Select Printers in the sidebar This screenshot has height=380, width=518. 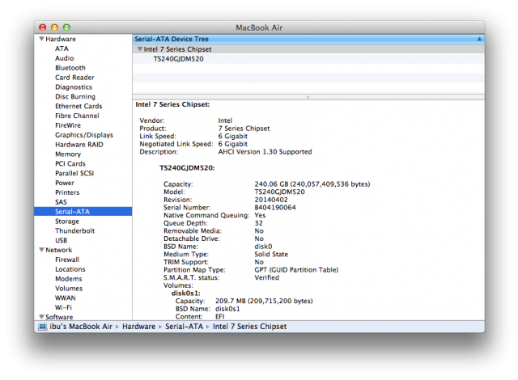point(67,192)
